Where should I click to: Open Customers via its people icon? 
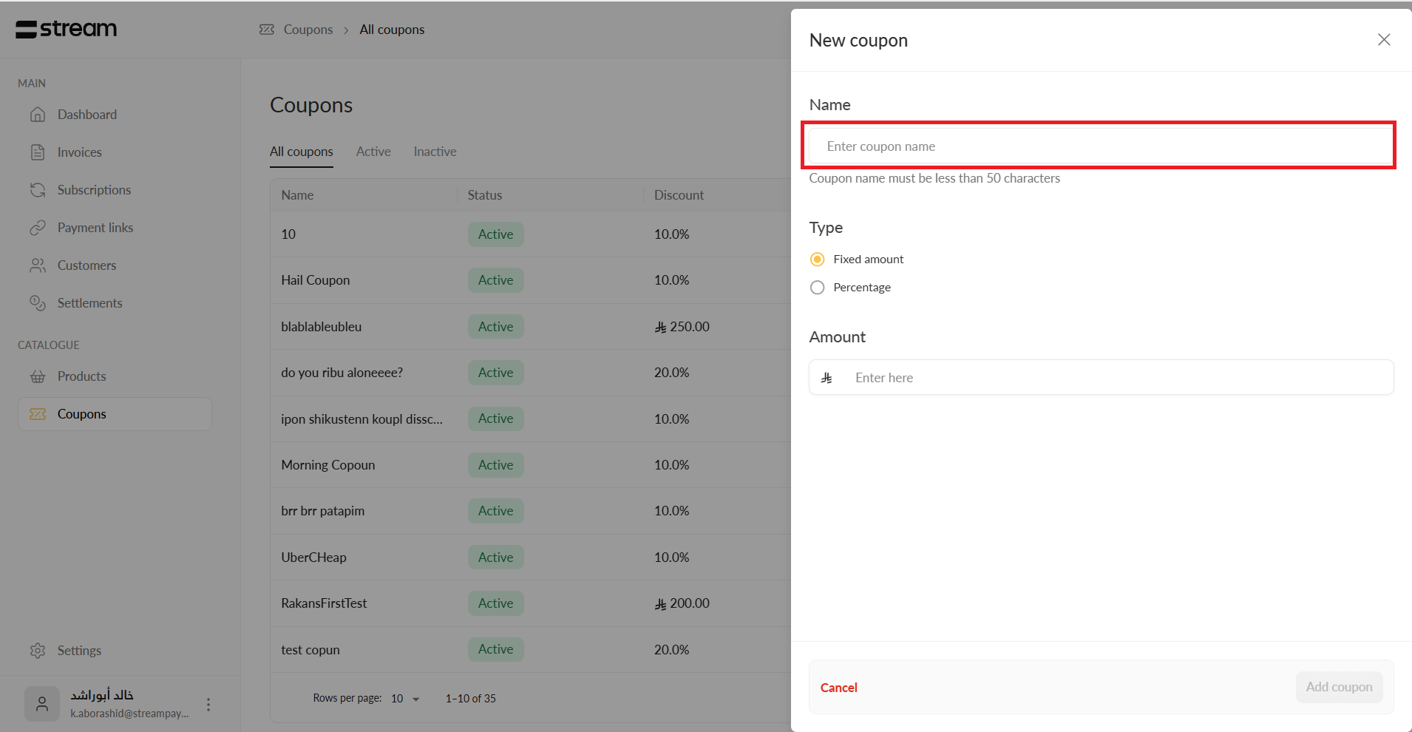pyautogui.click(x=38, y=265)
